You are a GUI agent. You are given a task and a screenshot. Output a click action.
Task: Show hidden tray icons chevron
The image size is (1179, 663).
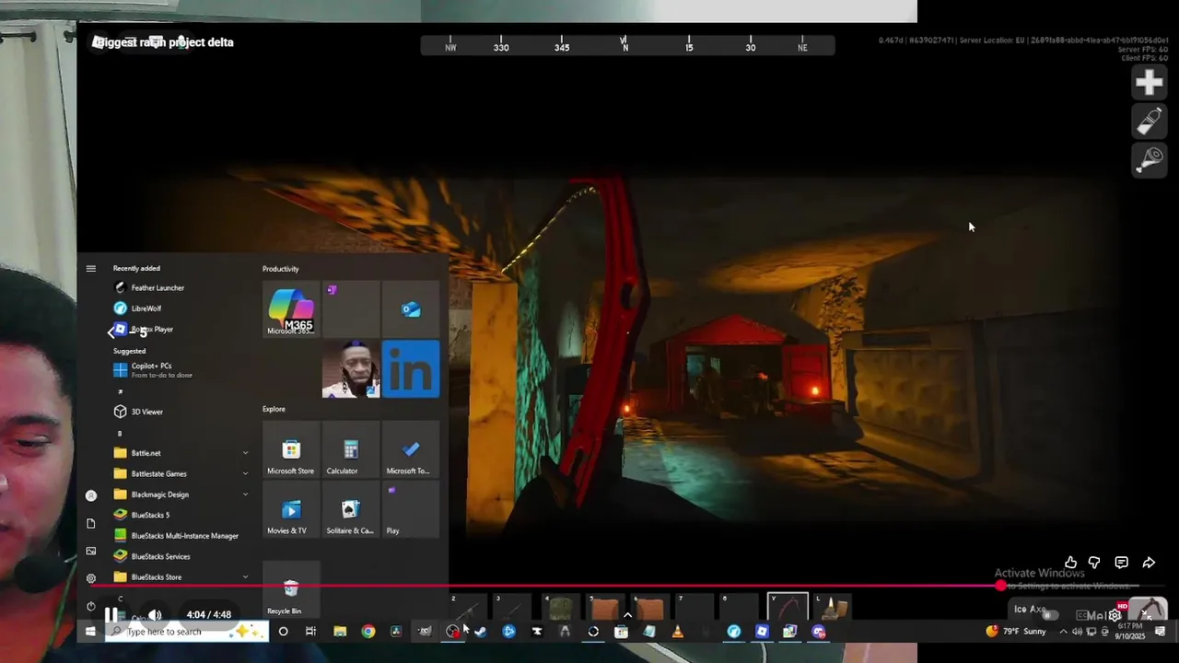[1063, 632]
